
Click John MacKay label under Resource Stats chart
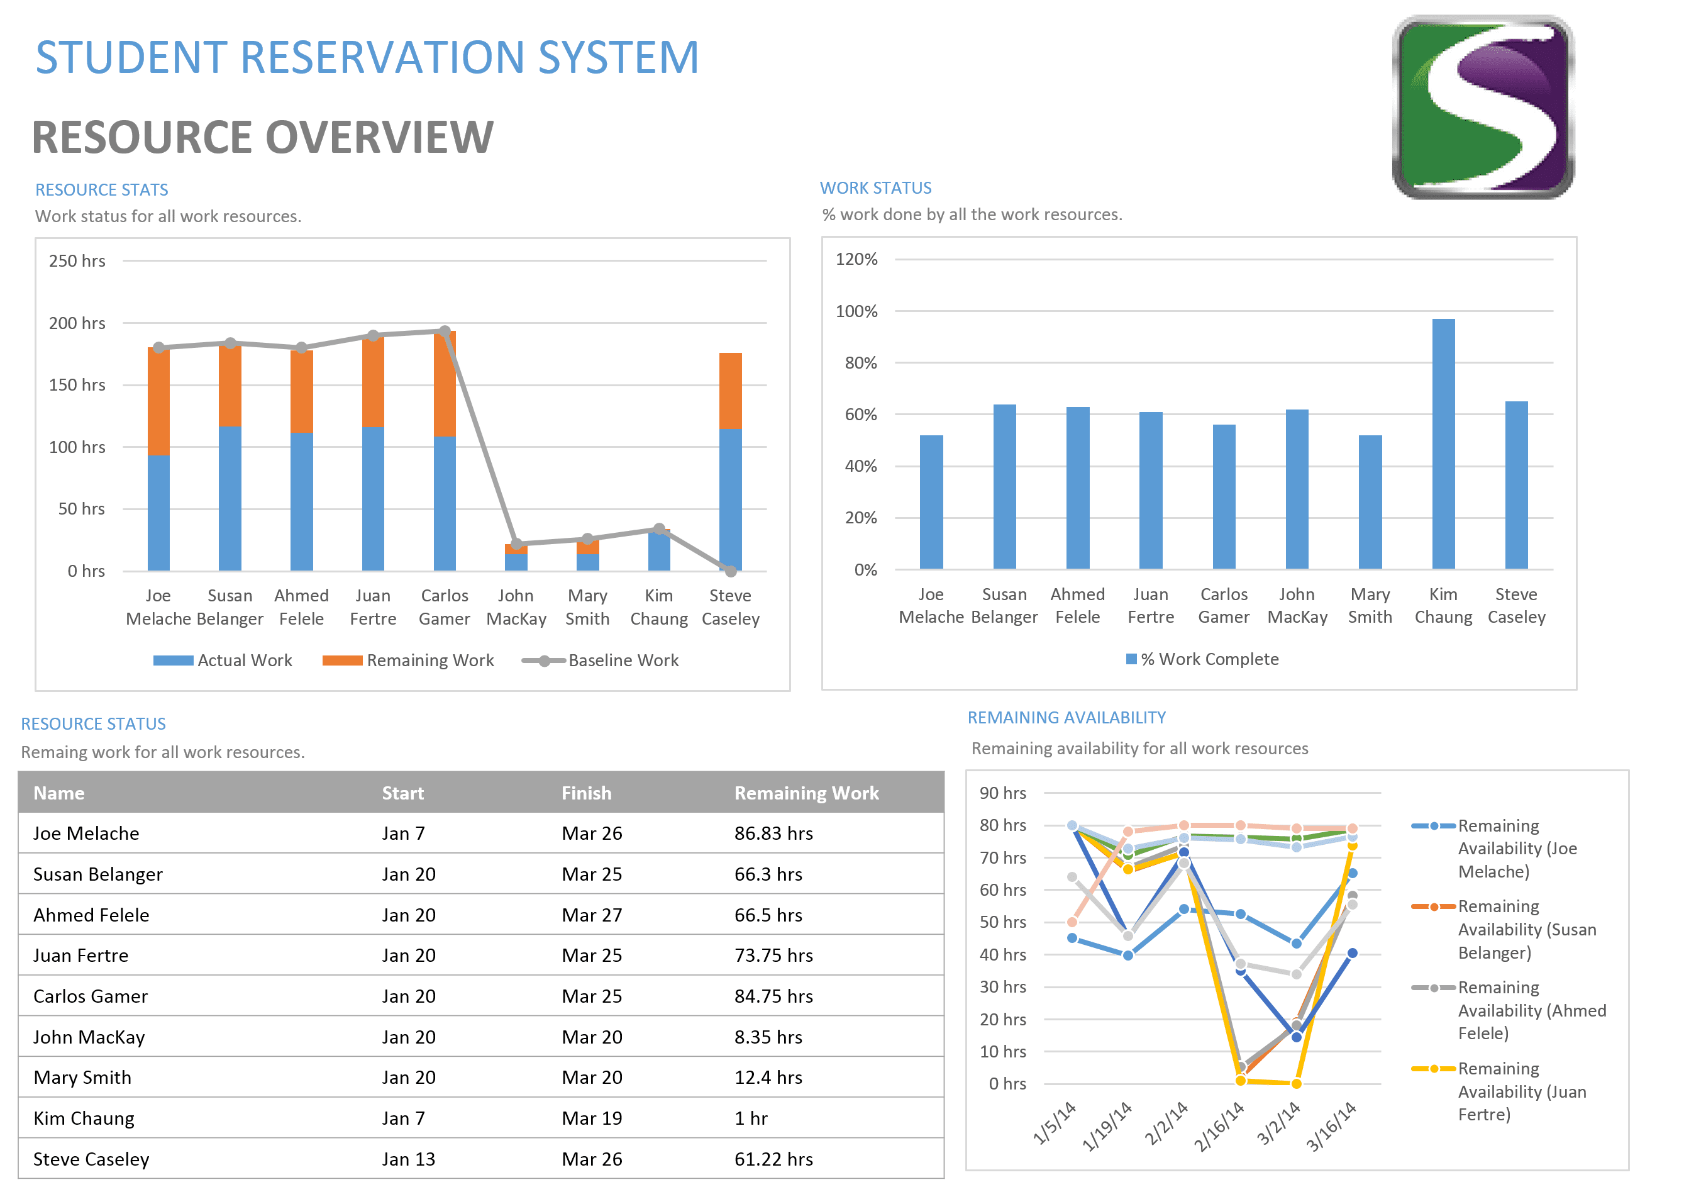tap(516, 607)
